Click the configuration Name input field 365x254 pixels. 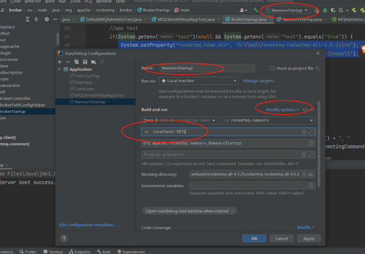pos(207,68)
